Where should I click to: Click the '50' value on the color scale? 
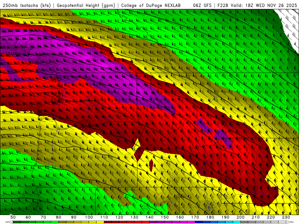click(x=13, y=217)
